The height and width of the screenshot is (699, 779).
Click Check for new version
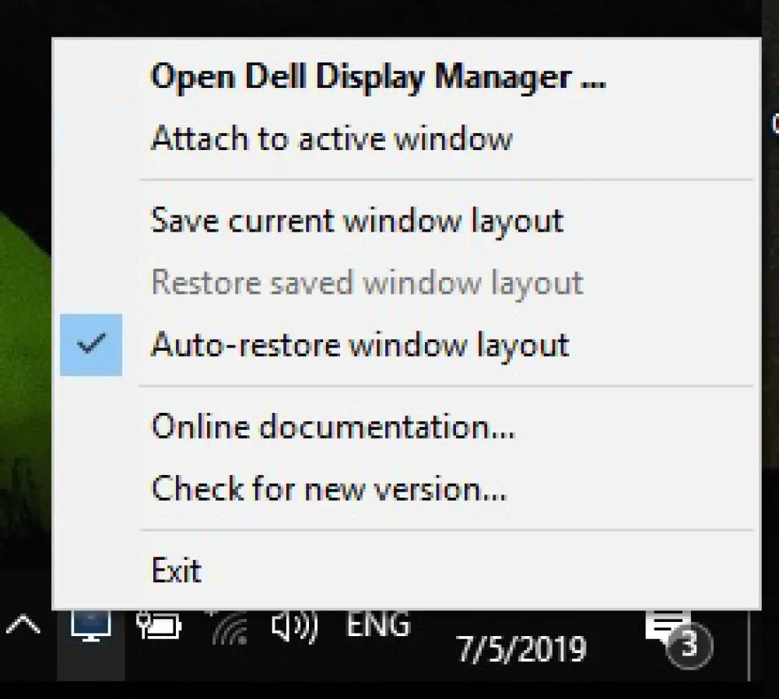point(328,488)
